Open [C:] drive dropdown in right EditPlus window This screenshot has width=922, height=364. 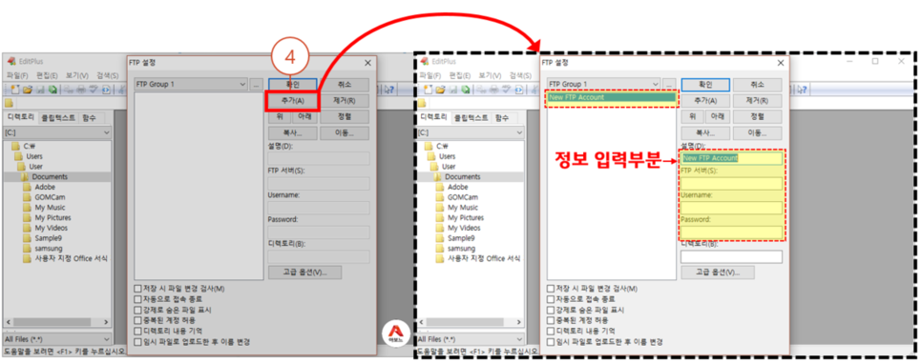[470, 132]
